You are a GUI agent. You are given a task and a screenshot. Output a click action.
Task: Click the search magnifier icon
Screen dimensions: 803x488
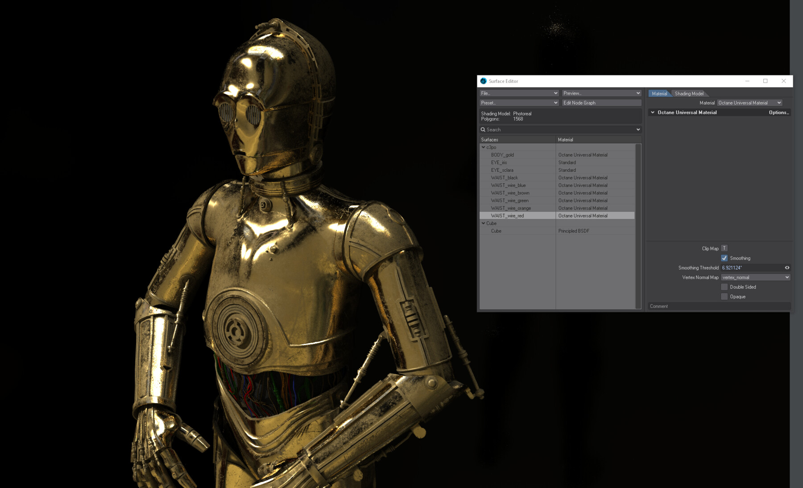pyautogui.click(x=483, y=129)
